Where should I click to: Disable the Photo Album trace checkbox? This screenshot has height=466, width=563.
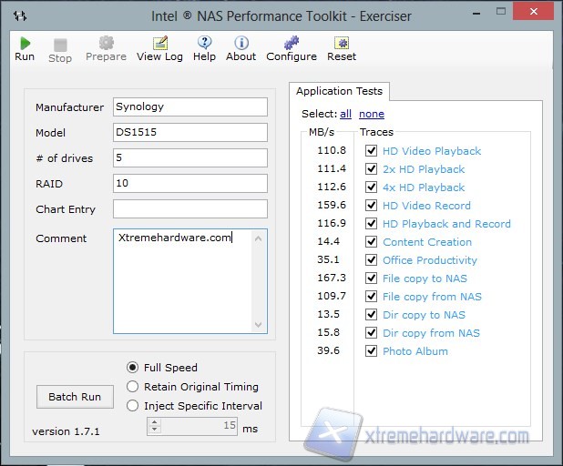point(371,351)
